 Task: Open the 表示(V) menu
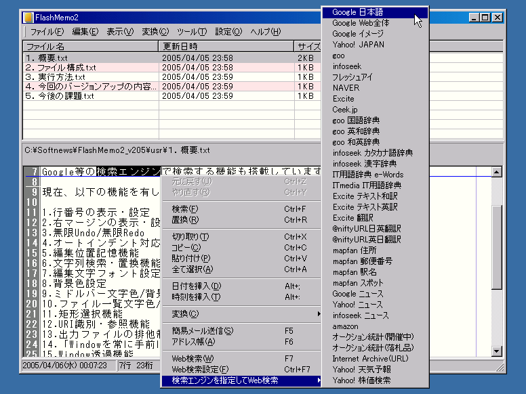tap(120, 32)
